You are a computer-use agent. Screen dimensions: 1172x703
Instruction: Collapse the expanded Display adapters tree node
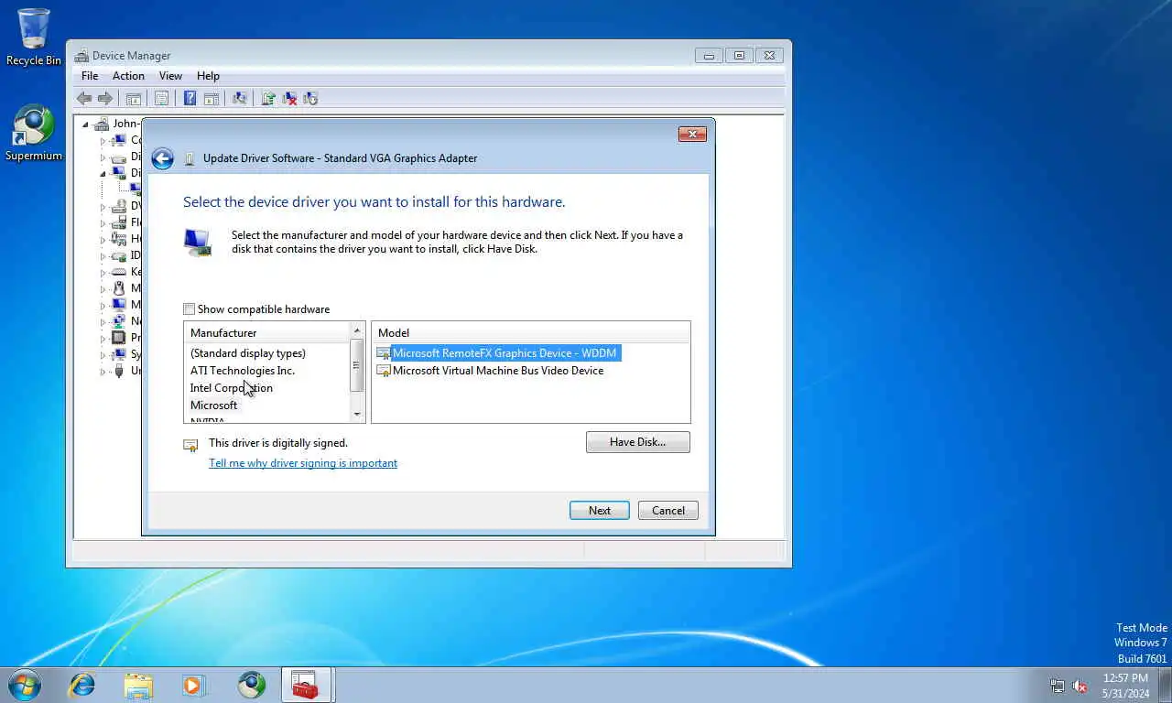(x=103, y=173)
